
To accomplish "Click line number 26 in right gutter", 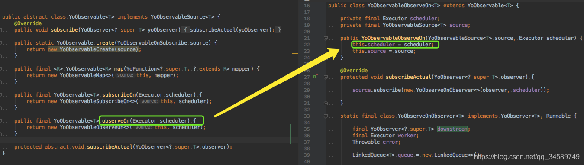I will (x=307, y=71).
